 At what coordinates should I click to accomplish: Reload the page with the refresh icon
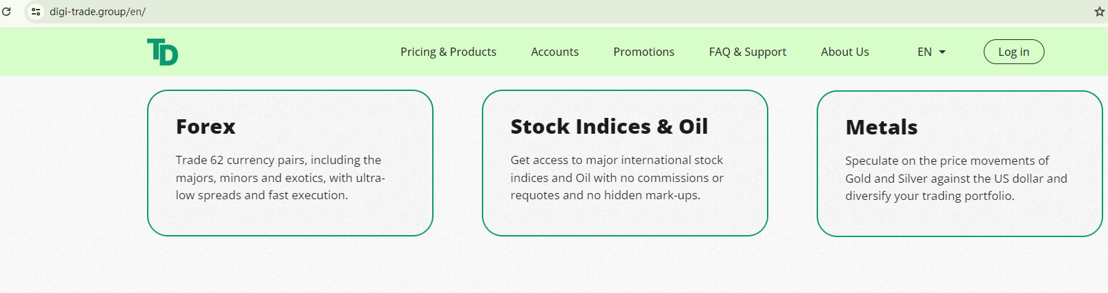click(7, 11)
